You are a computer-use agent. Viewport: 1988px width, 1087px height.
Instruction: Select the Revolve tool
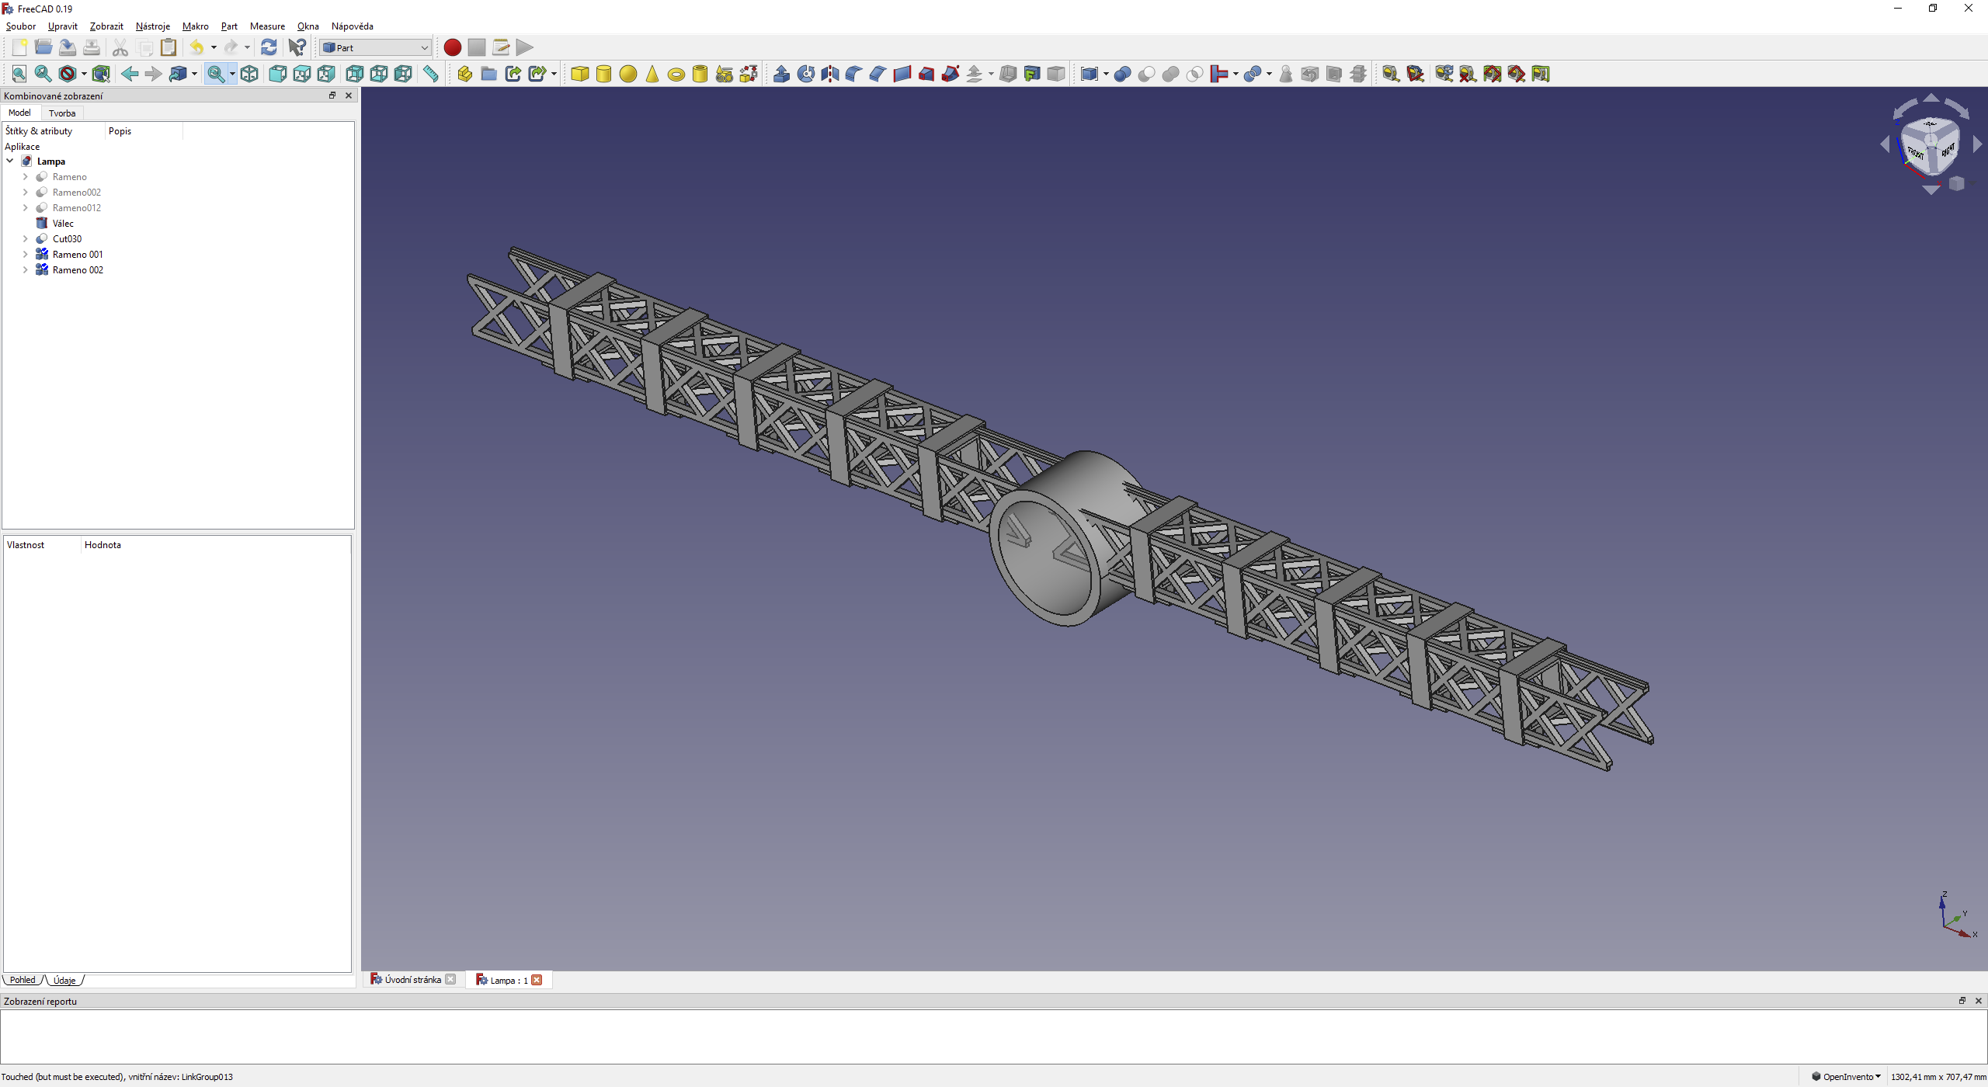tap(805, 74)
